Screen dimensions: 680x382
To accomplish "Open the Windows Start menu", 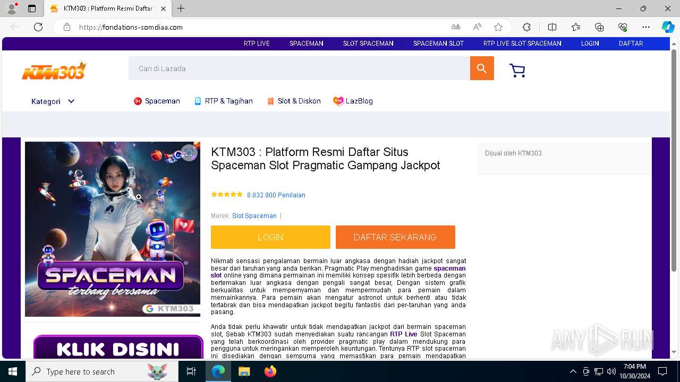I will tap(13, 371).
